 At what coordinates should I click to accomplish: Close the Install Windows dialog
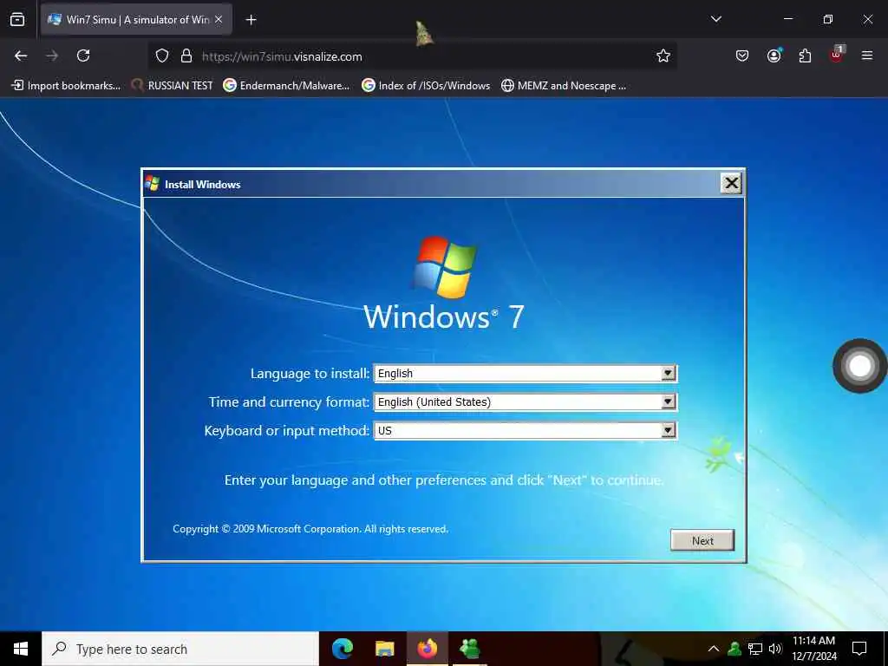731,183
